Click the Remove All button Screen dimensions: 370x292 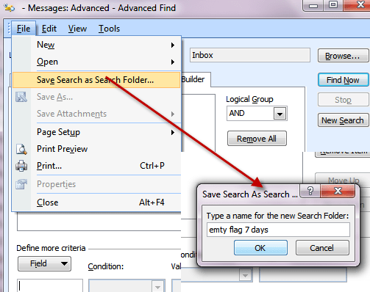(x=257, y=139)
